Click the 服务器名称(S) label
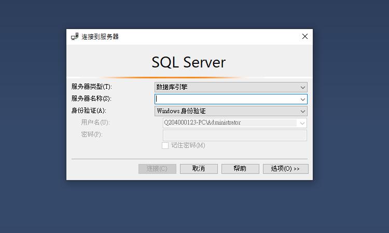 (91, 99)
